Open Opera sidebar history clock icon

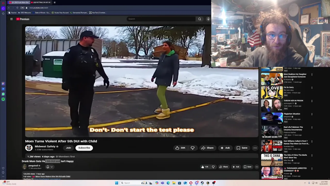click(x=3, y=172)
